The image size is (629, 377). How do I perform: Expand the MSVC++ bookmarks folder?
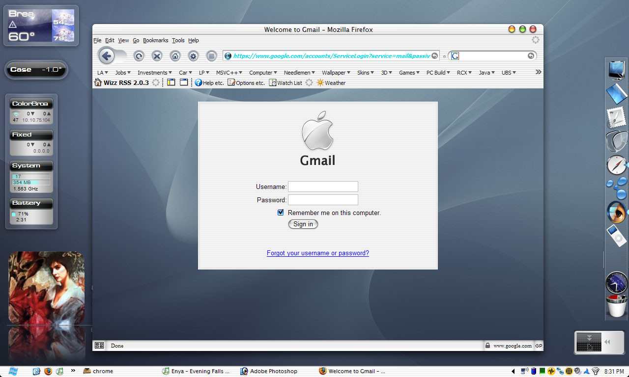[x=229, y=73]
